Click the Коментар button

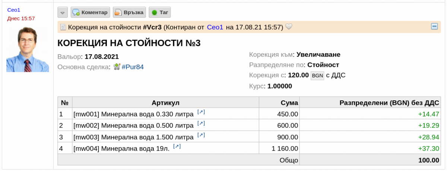click(90, 13)
